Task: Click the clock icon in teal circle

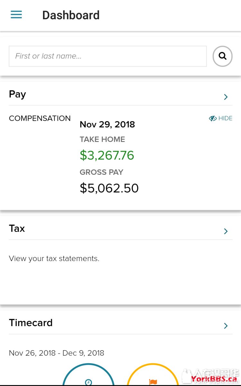Action: 88,381
